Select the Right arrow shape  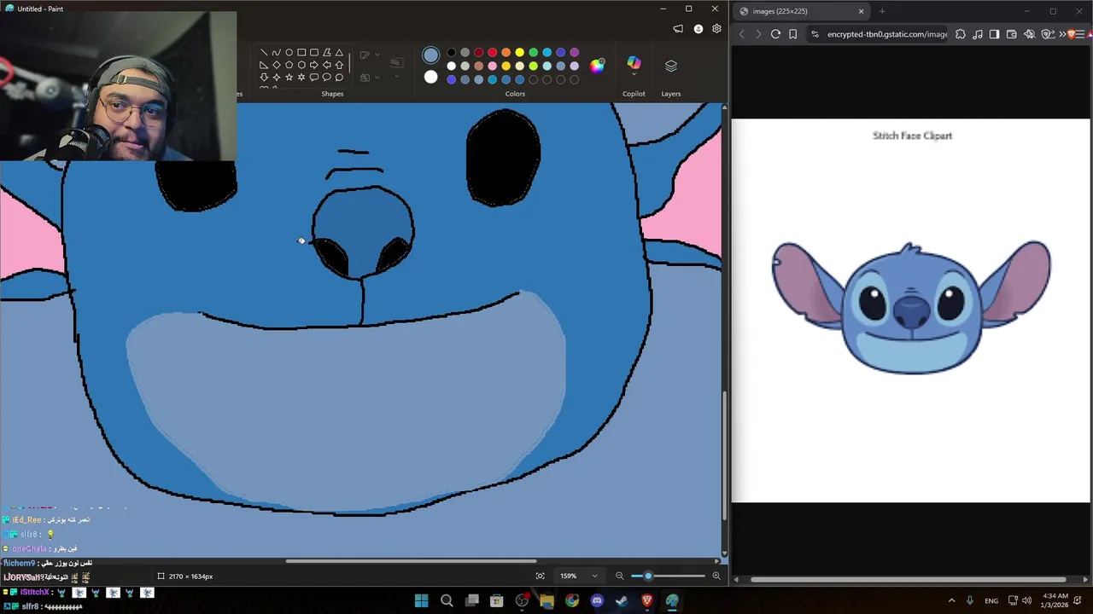click(314, 65)
